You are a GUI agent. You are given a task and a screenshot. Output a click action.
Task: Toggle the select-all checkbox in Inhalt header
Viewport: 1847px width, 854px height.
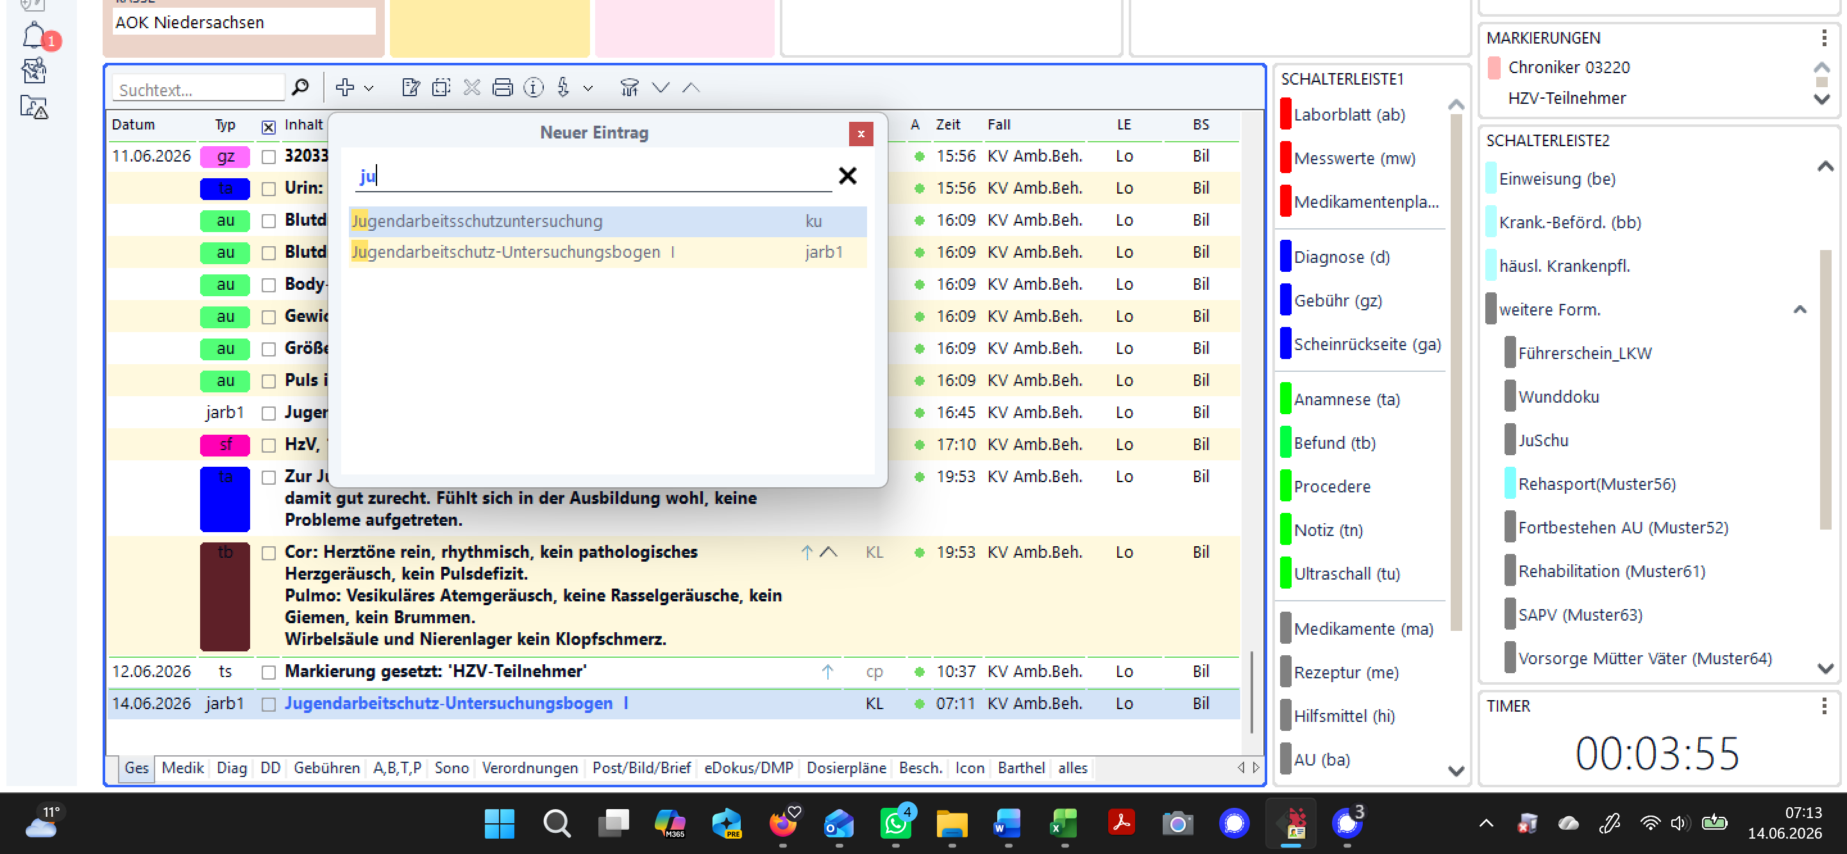[x=268, y=127]
